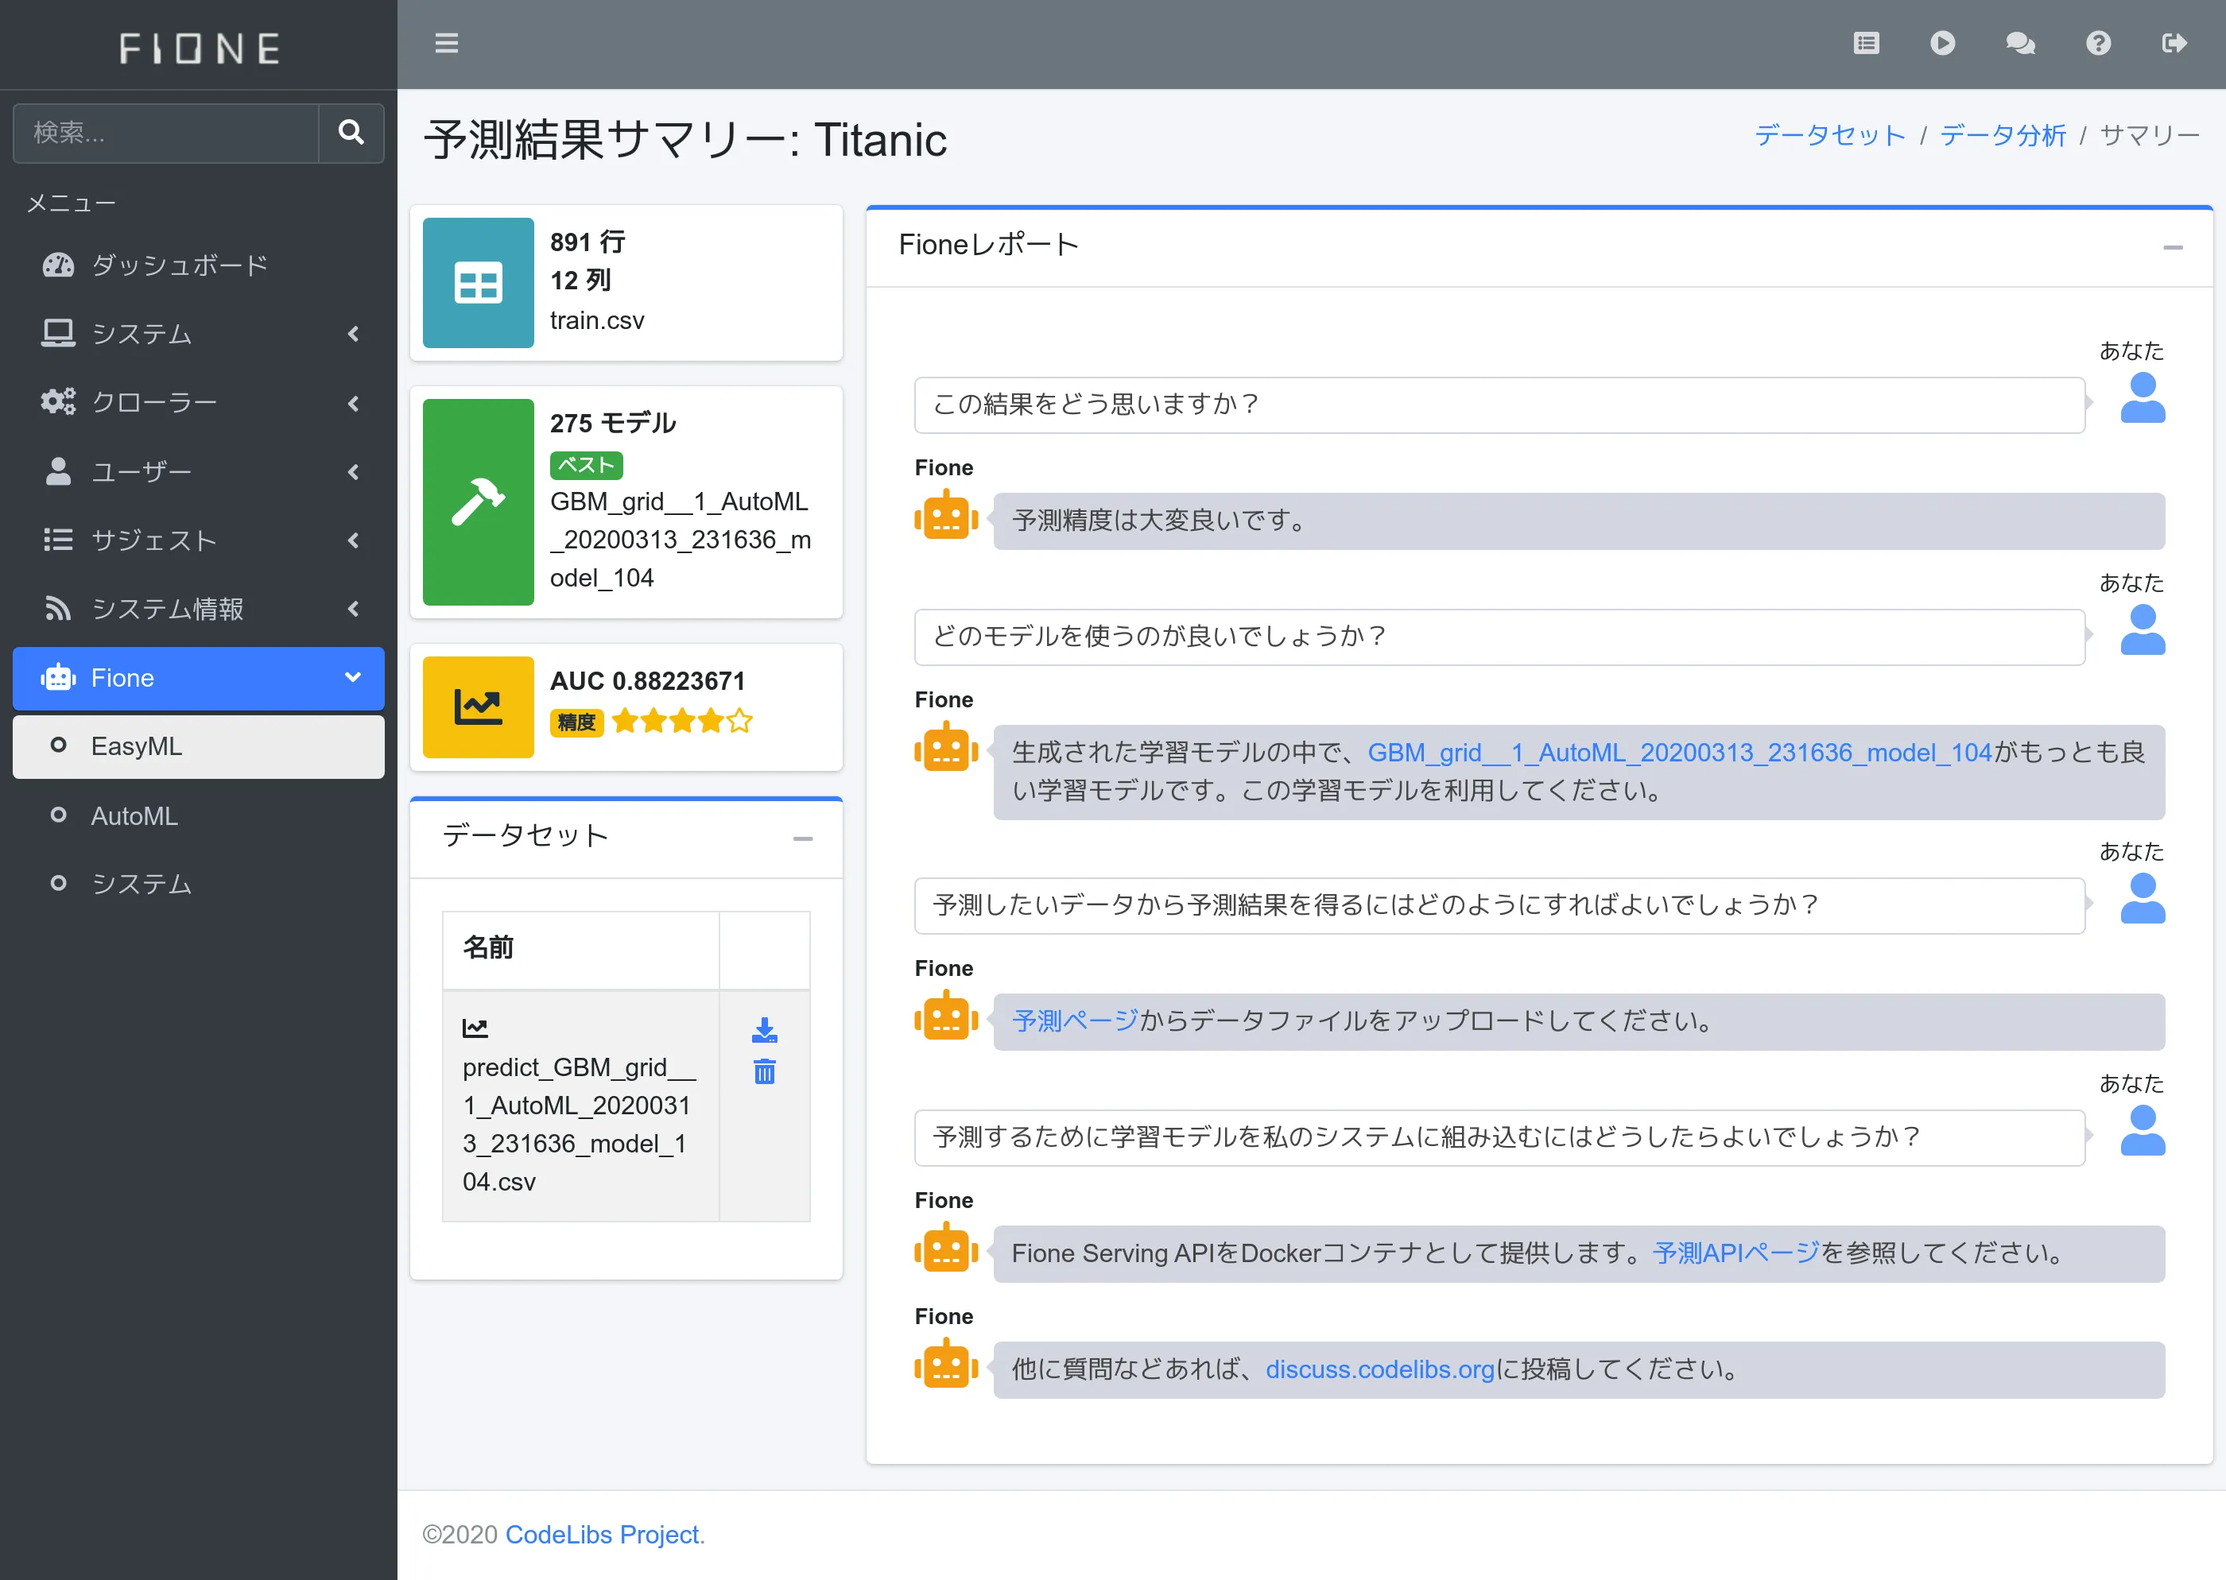Open the データ分析 breadcrumb link

tap(2003, 135)
